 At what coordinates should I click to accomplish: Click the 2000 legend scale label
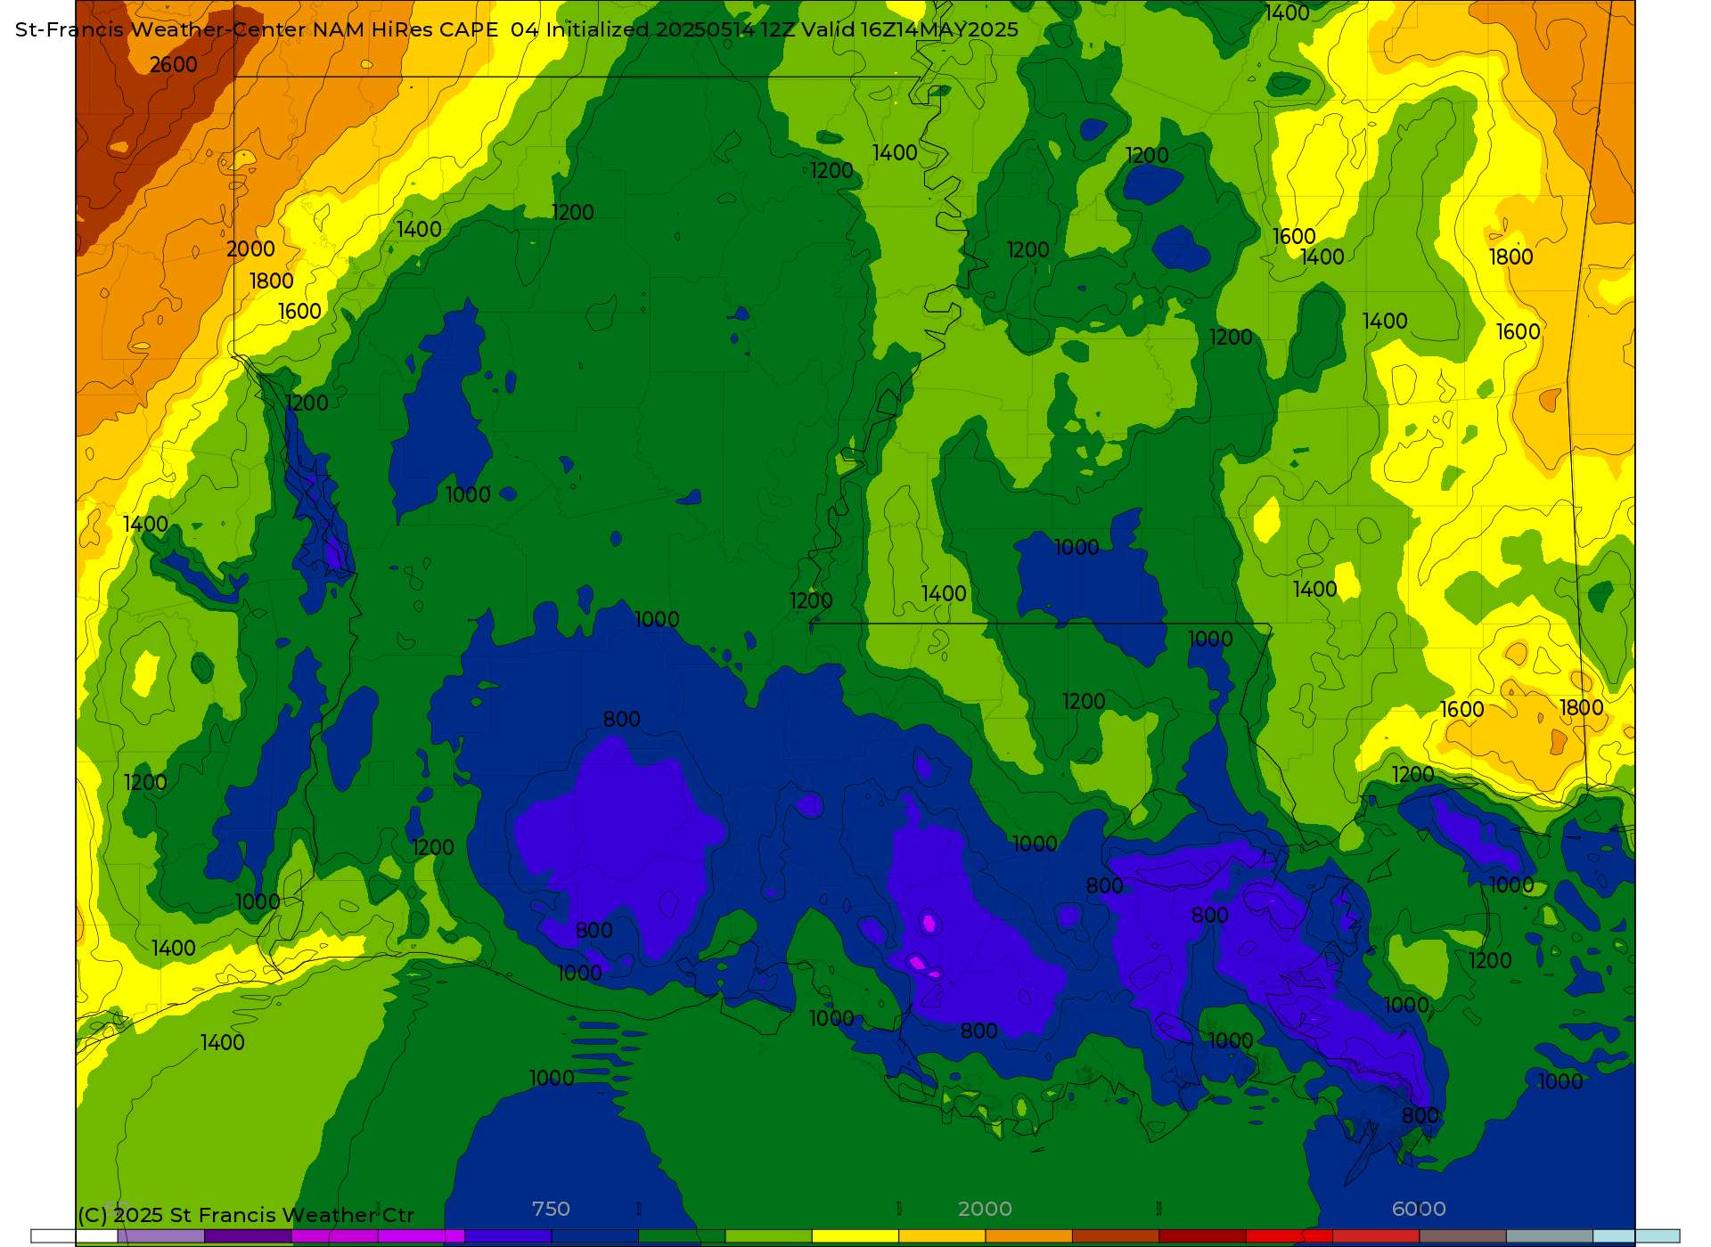pos(985,1209)
